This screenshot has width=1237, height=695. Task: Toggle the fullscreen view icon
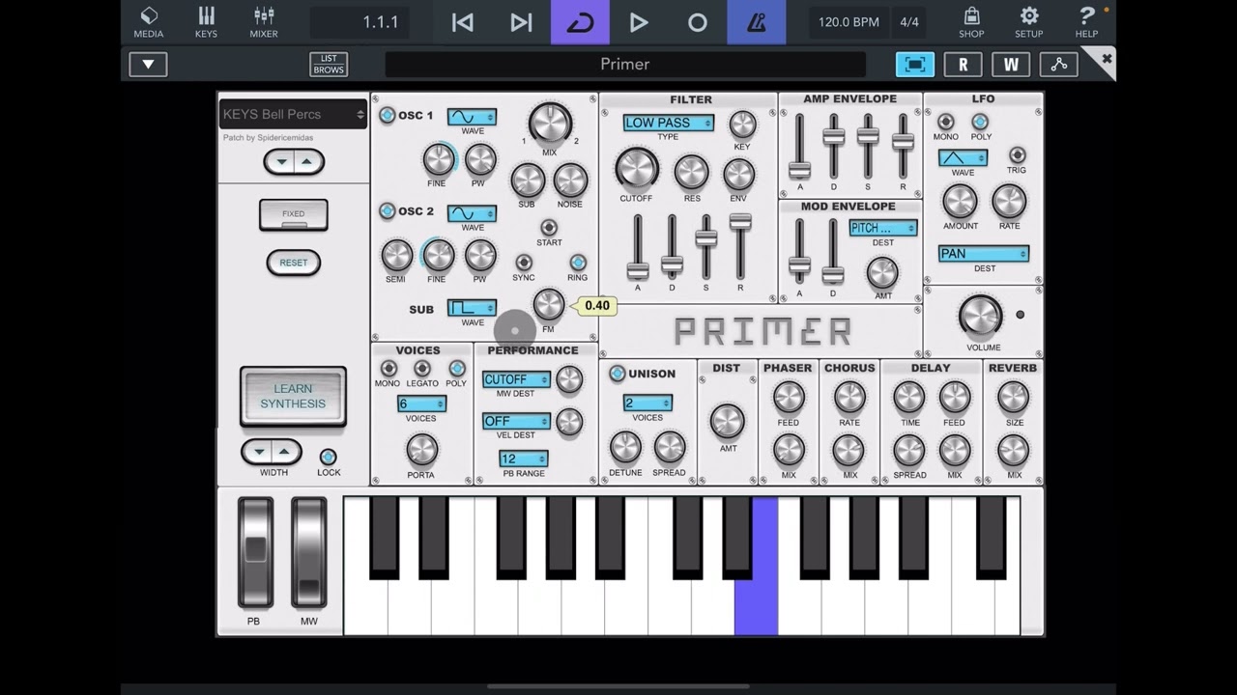coord(915,65)
